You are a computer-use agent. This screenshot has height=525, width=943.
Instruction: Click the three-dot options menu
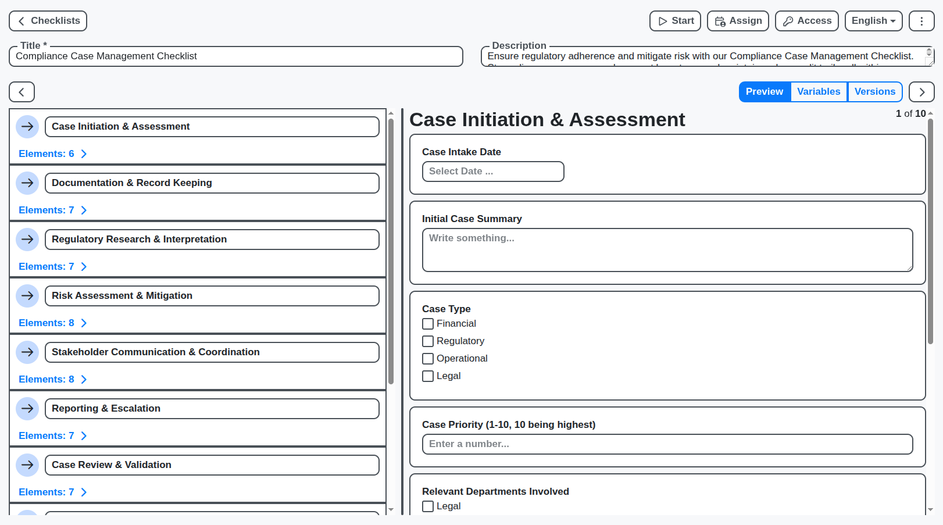pos(921,21)
